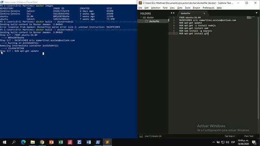Open Google Chrome from taskbar
Viewport: 260px width, 146px height.
[x=42, y=142]
